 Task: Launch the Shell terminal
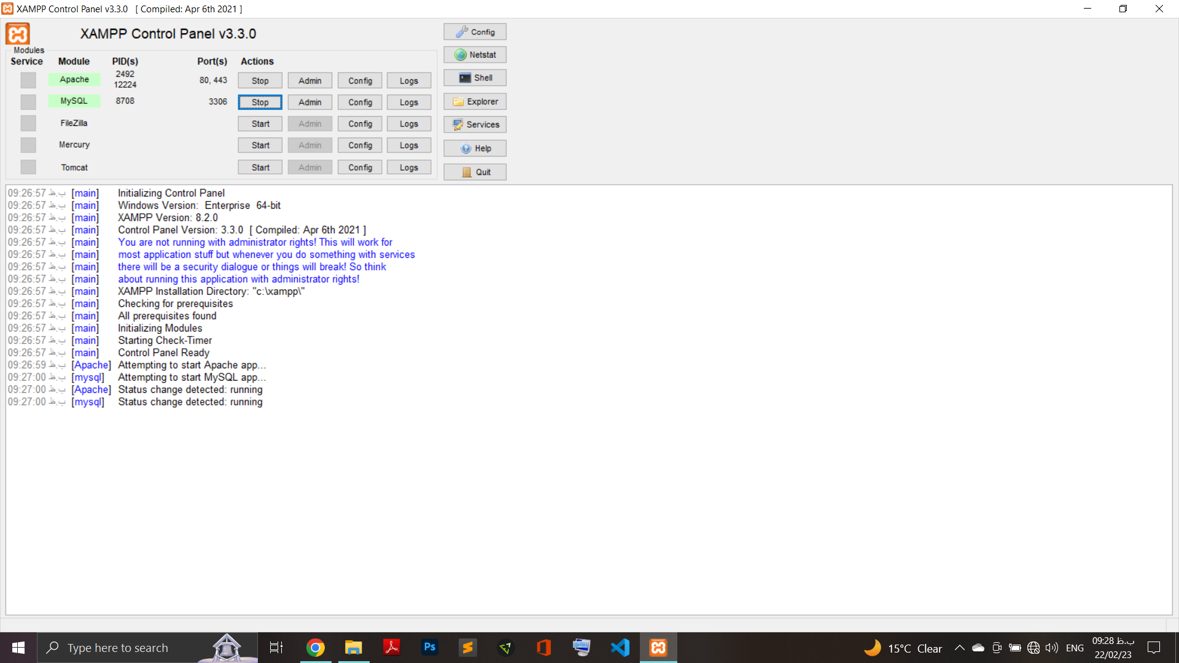475,78
